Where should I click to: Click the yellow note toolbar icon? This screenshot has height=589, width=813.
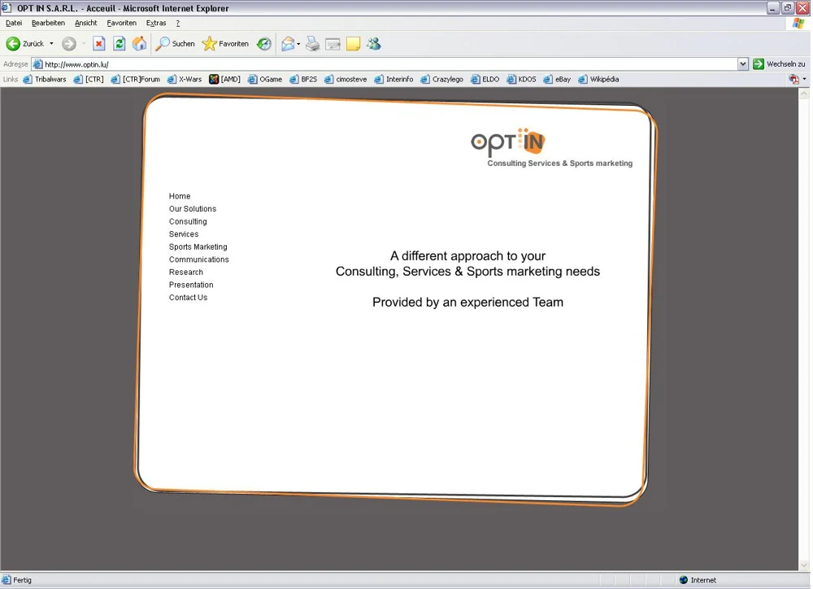353,44
